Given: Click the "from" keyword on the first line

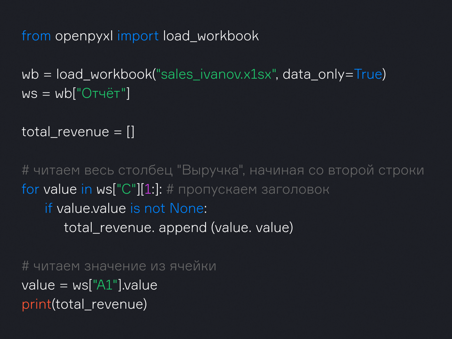Looking at the screenshot, I should coord(36,36).
